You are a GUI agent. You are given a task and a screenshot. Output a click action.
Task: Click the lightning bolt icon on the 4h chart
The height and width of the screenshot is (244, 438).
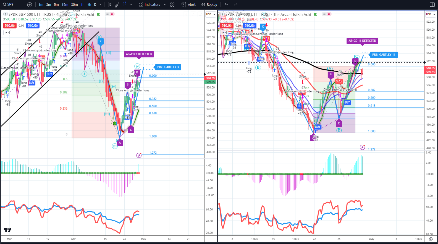[x=139, y=155]
